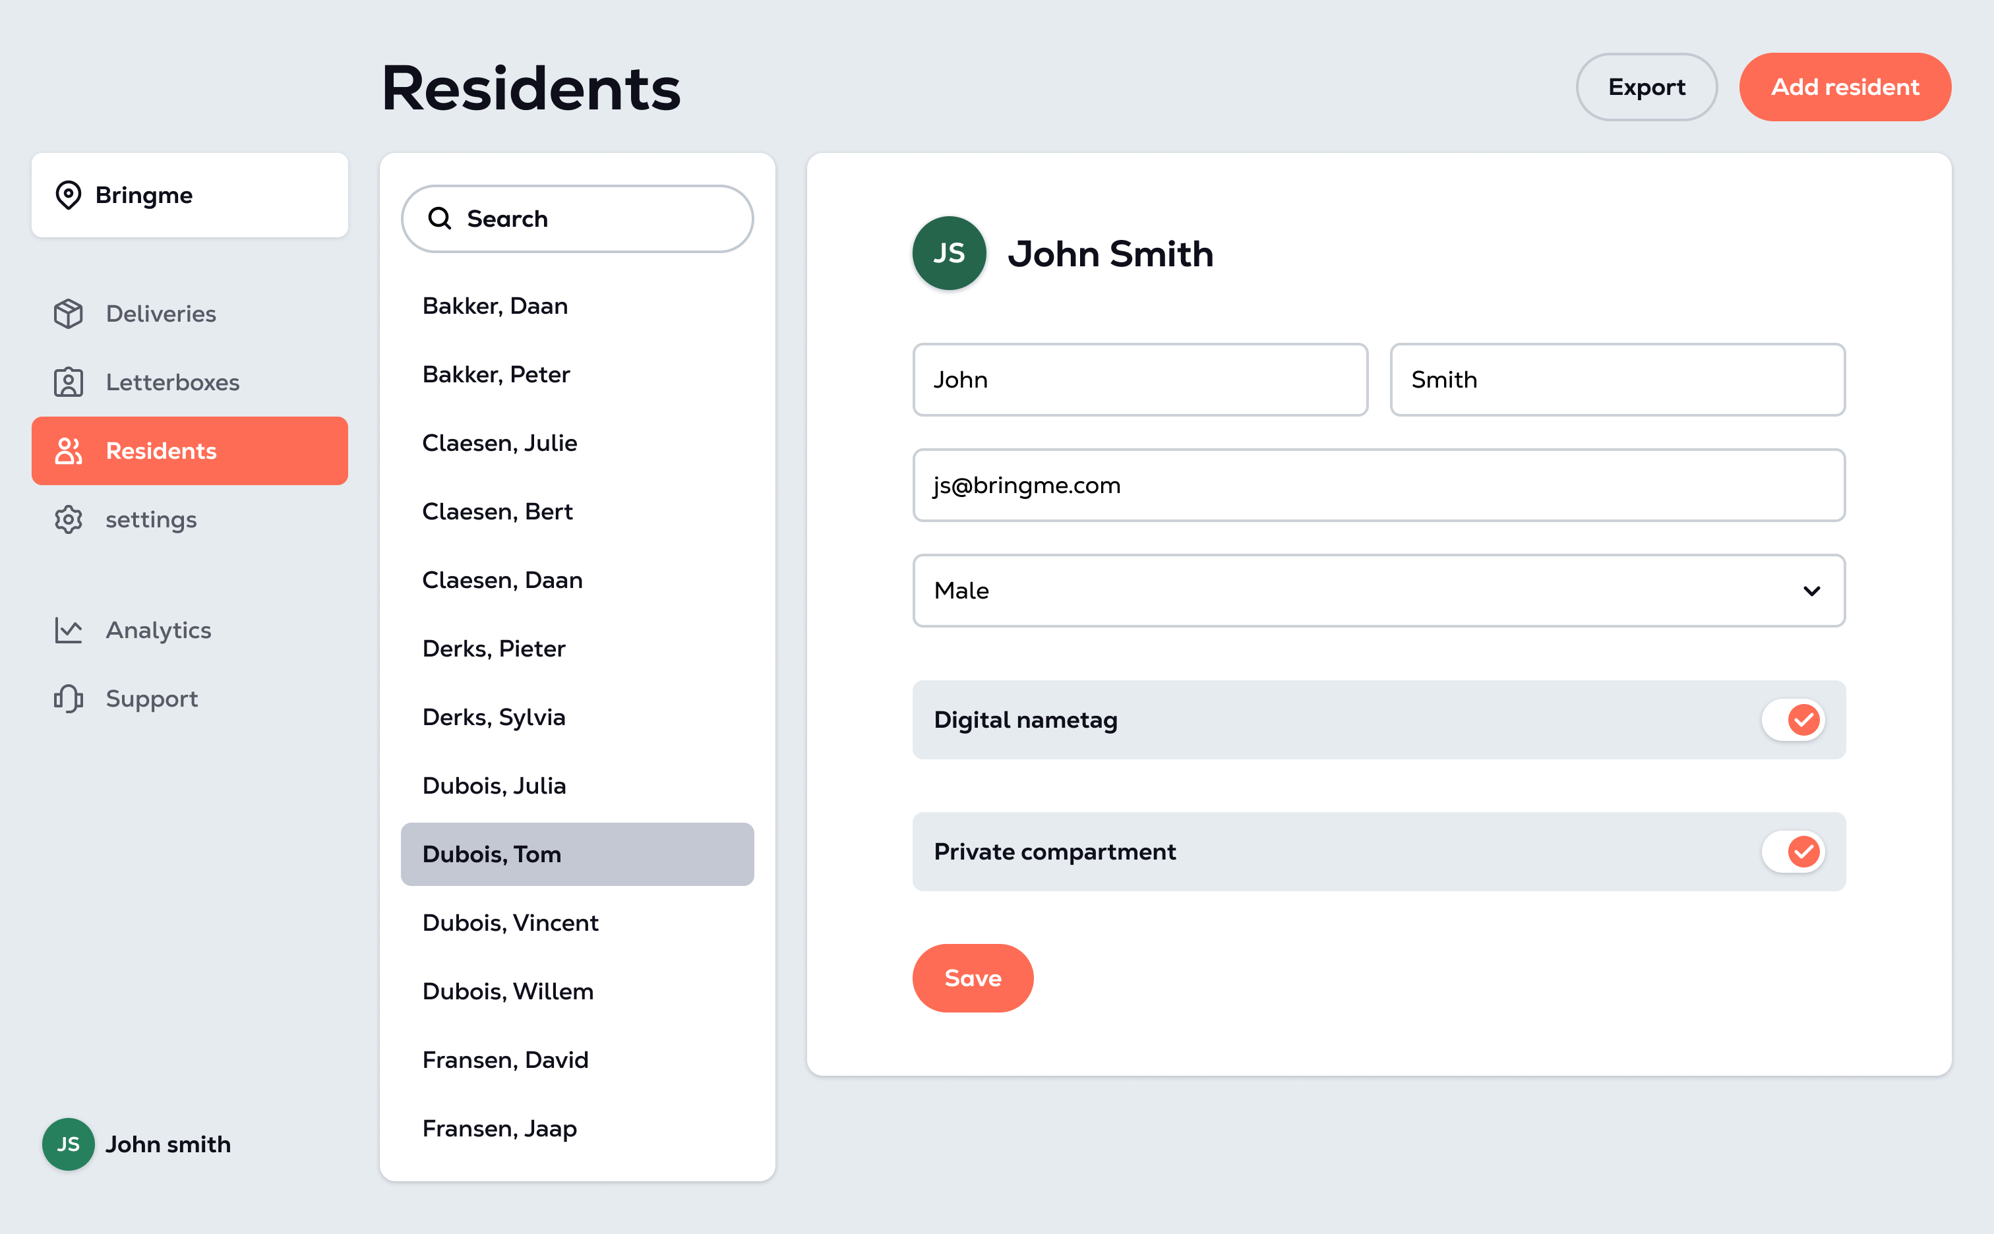The width and height of the screenshot is (1994, 1234).
Task: Click the Residents people icon
Action: [x=69, y=450]
